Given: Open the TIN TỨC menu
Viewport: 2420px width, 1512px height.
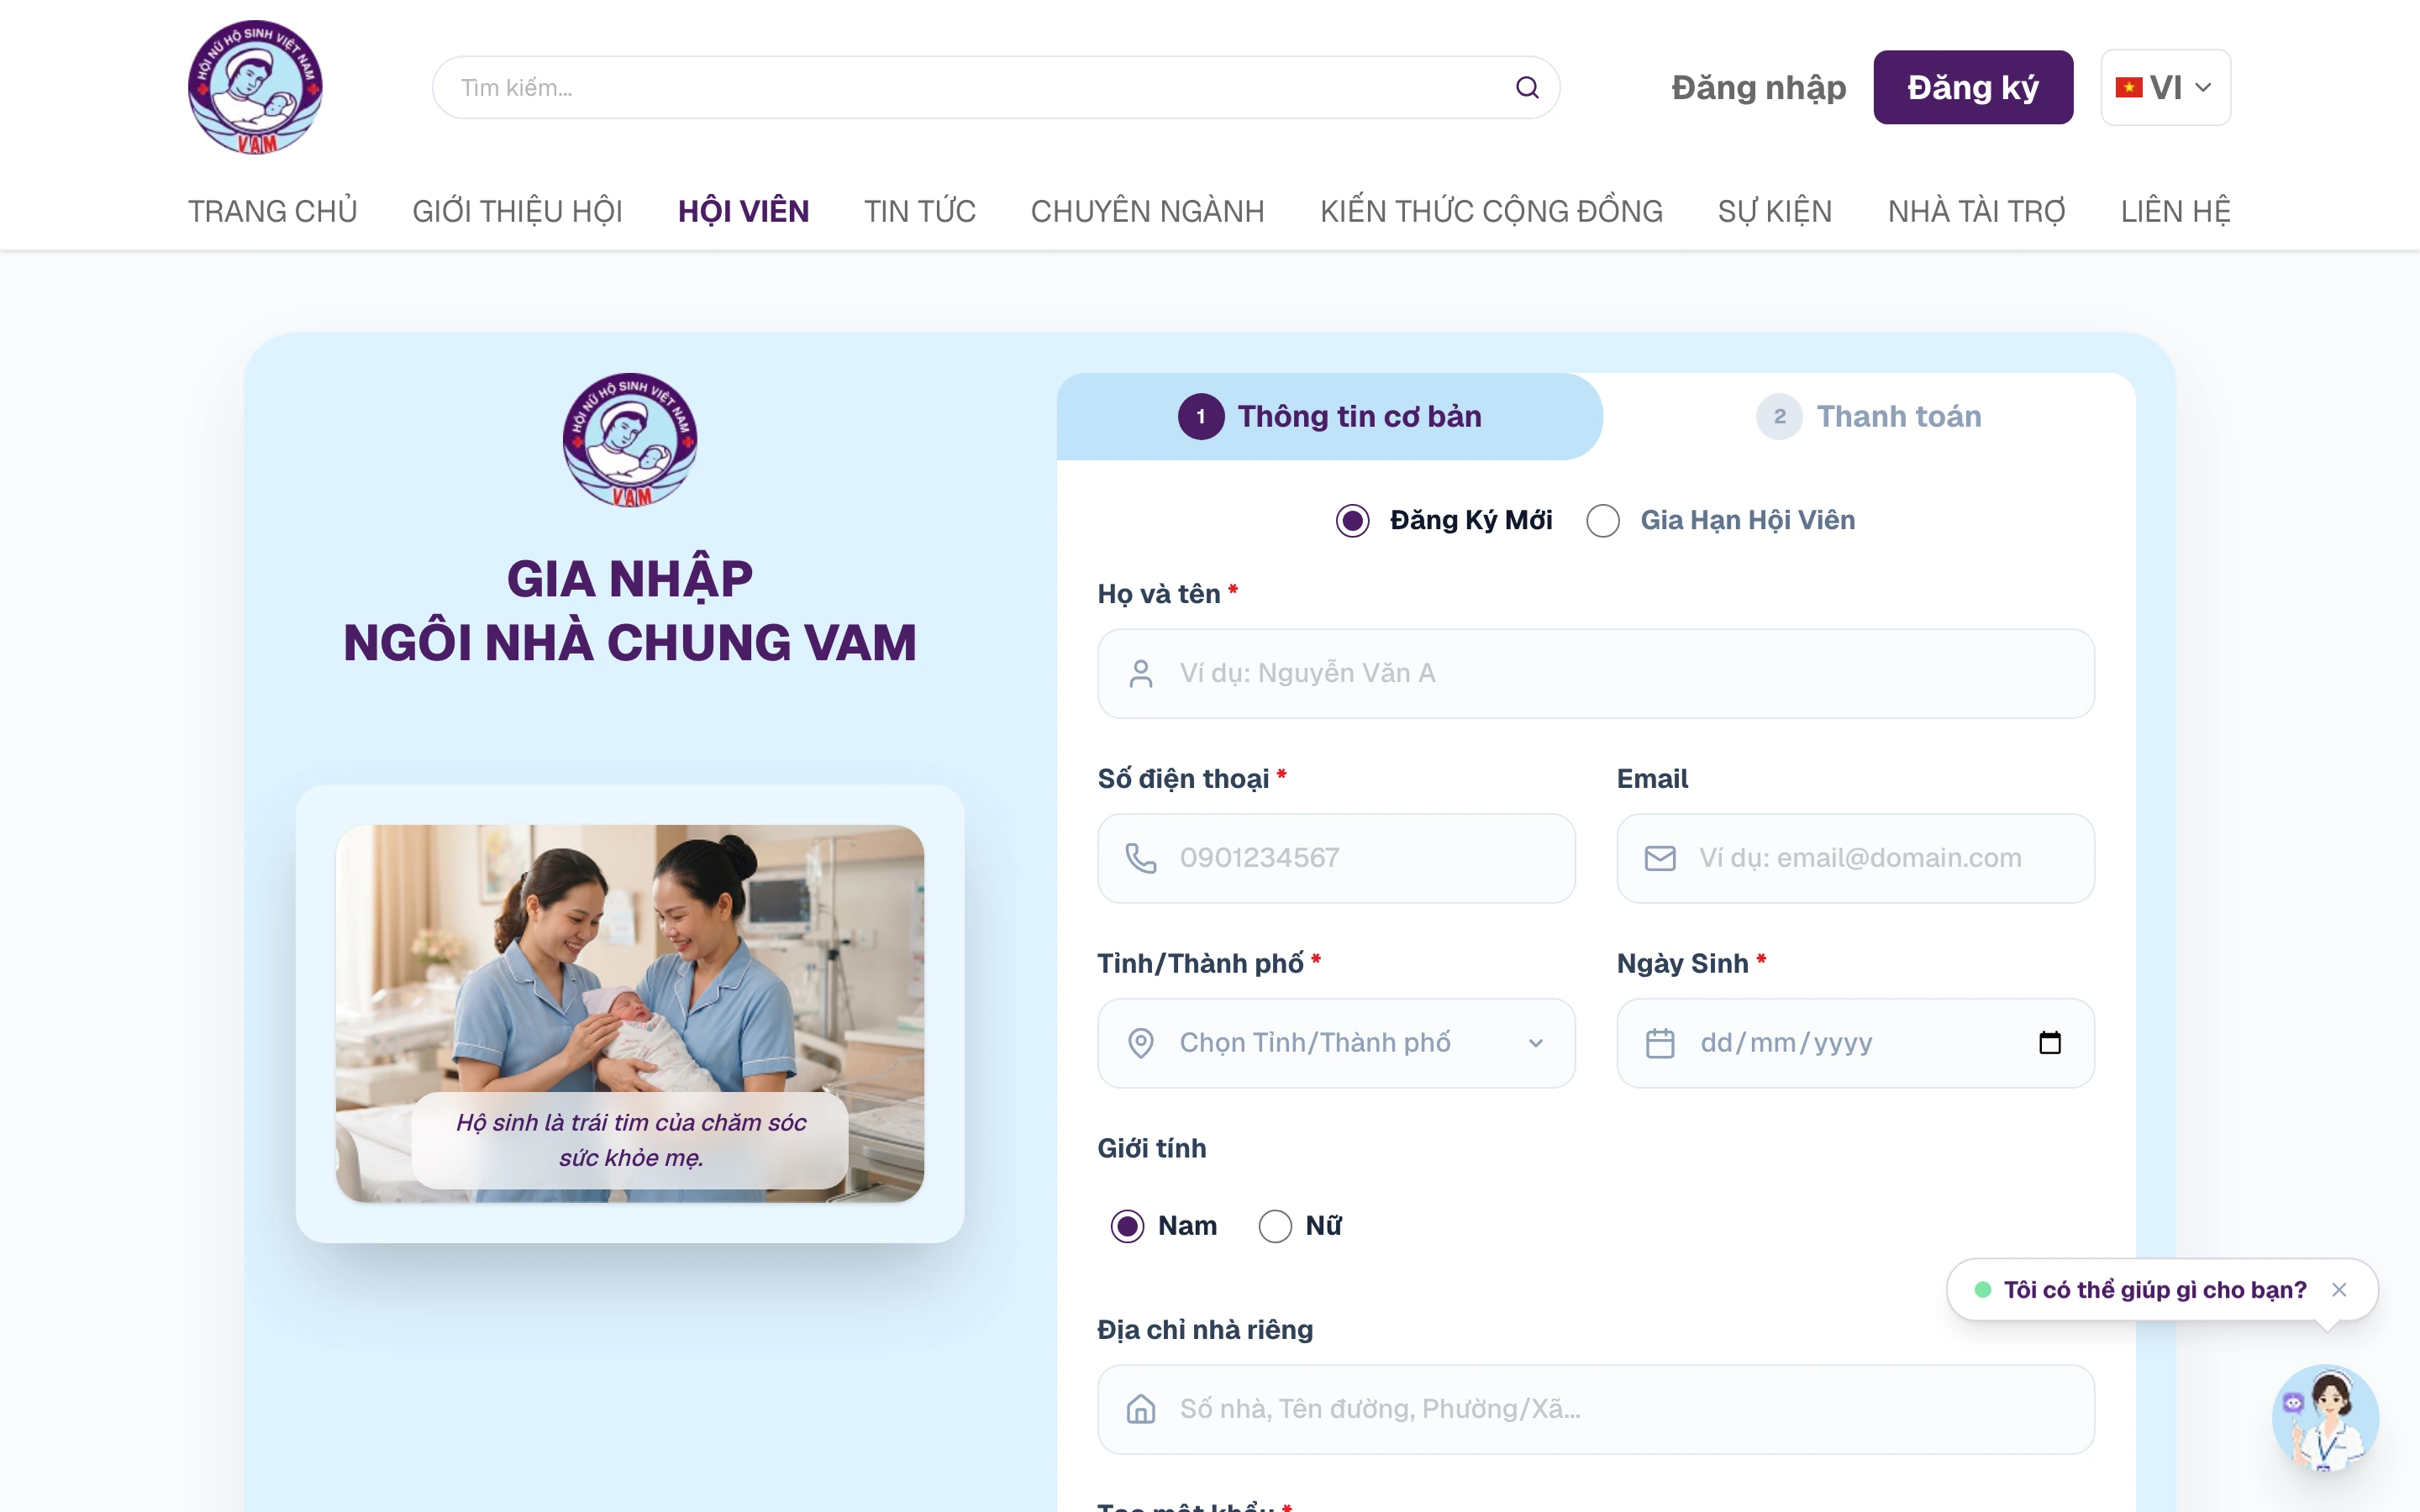Looking at the screenshot, I should tap(920, 212).
